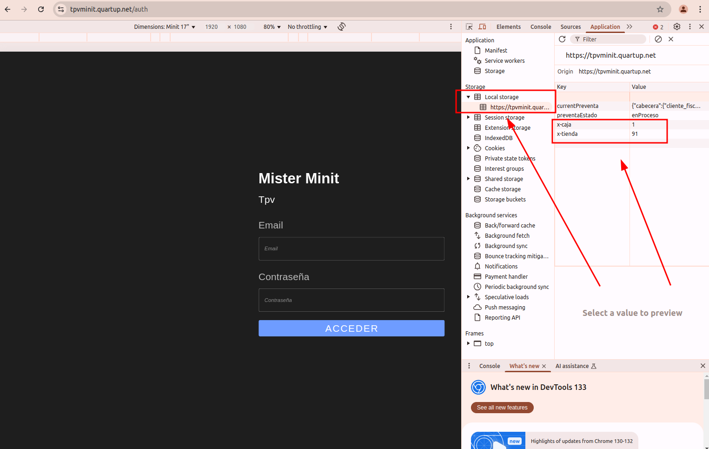This screenshot has width=709, height=449.
Task: Switch to the Elements tab
Action: click(x=508, y=27)
